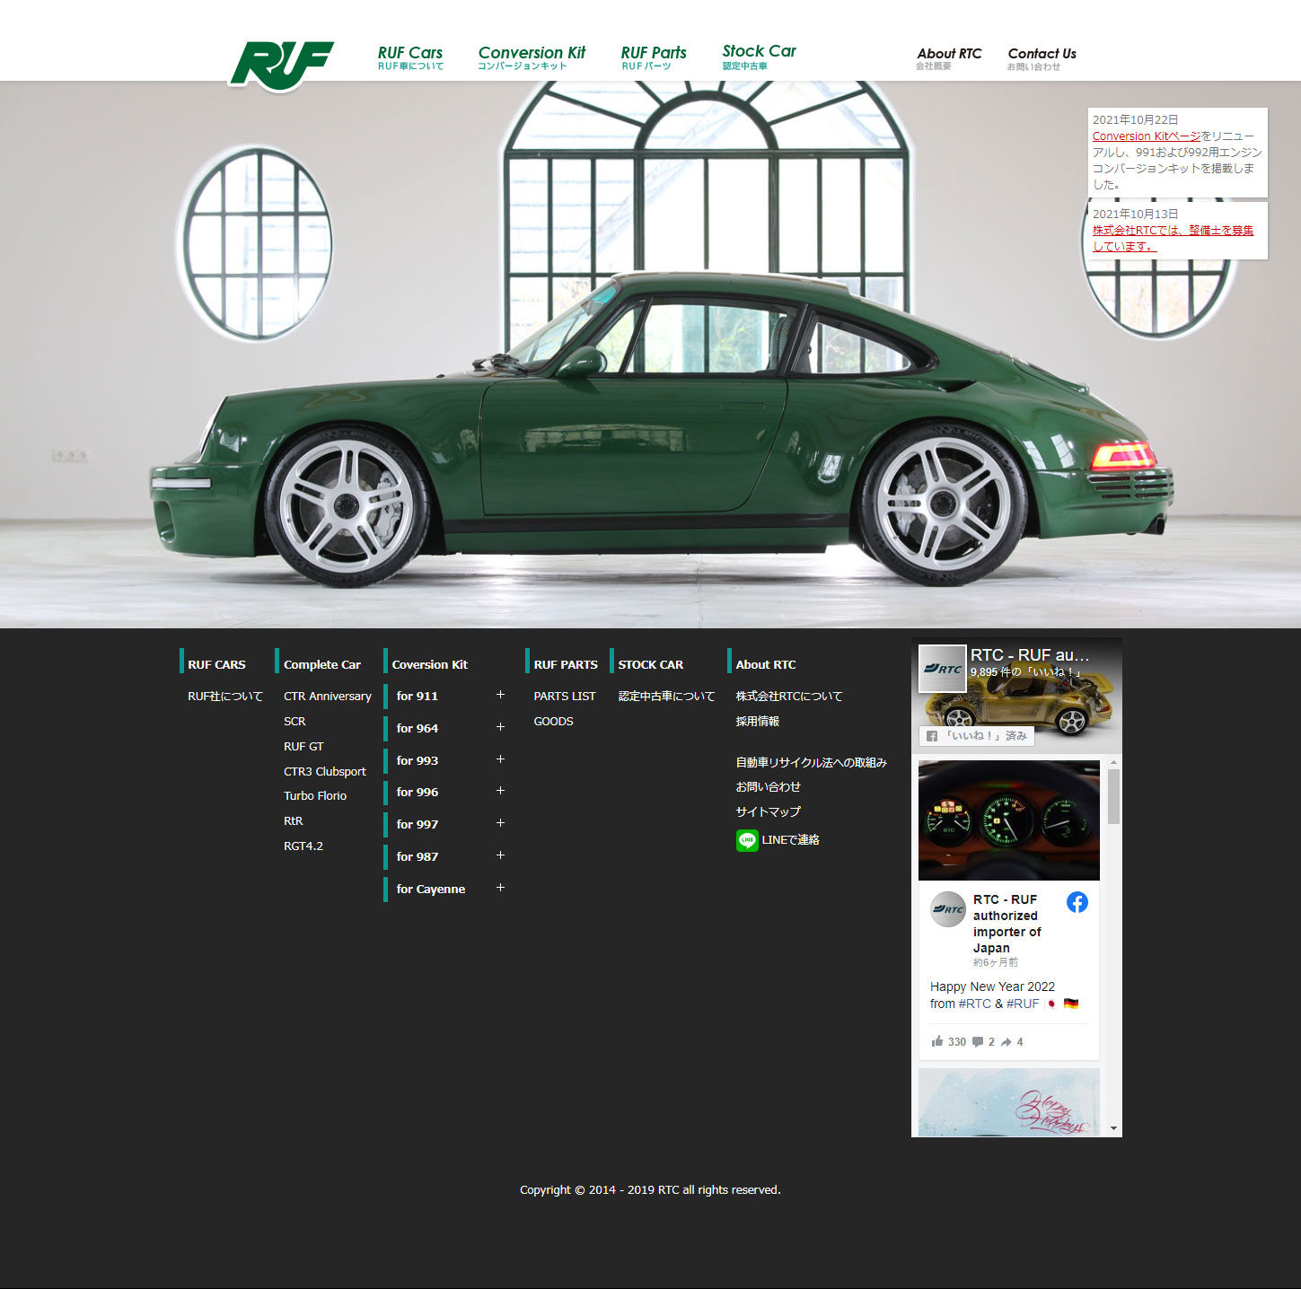Open the RUF Cars menu

point(410,57)
